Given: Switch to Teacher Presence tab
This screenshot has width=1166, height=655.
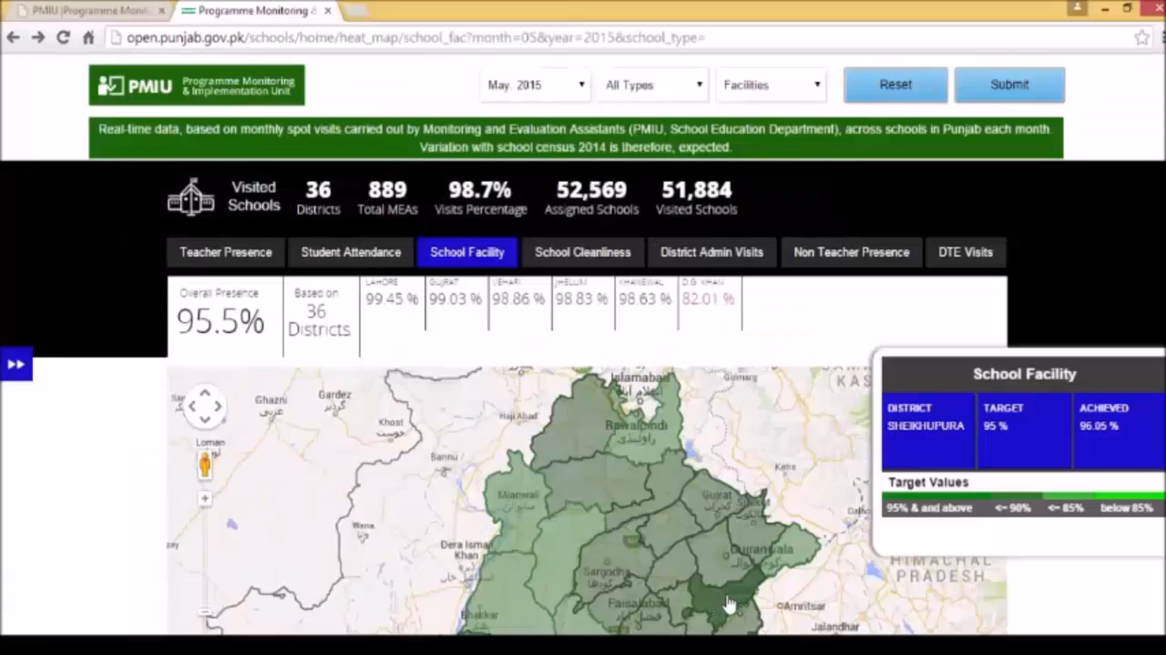Looking at the screenshot, I should pos(226,252).
